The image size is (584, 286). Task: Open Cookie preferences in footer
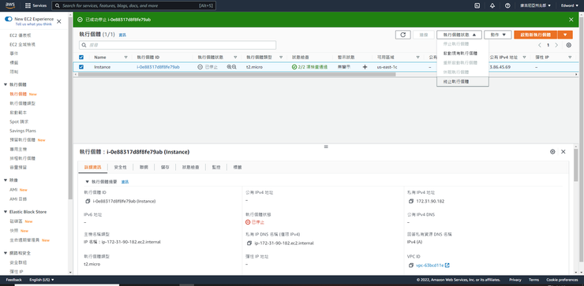[x=562, y=280]
